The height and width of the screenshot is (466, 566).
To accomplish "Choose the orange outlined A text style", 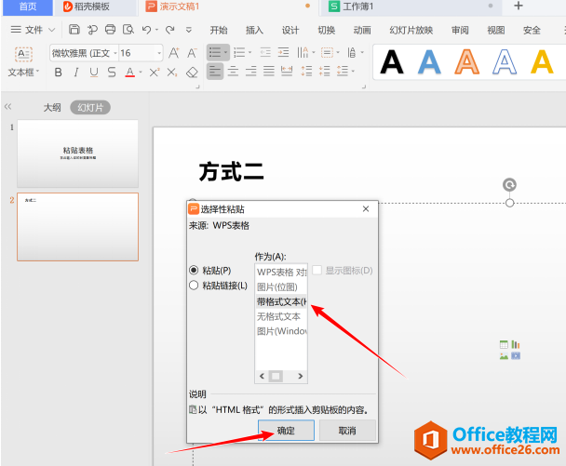I will coord(466,61).
